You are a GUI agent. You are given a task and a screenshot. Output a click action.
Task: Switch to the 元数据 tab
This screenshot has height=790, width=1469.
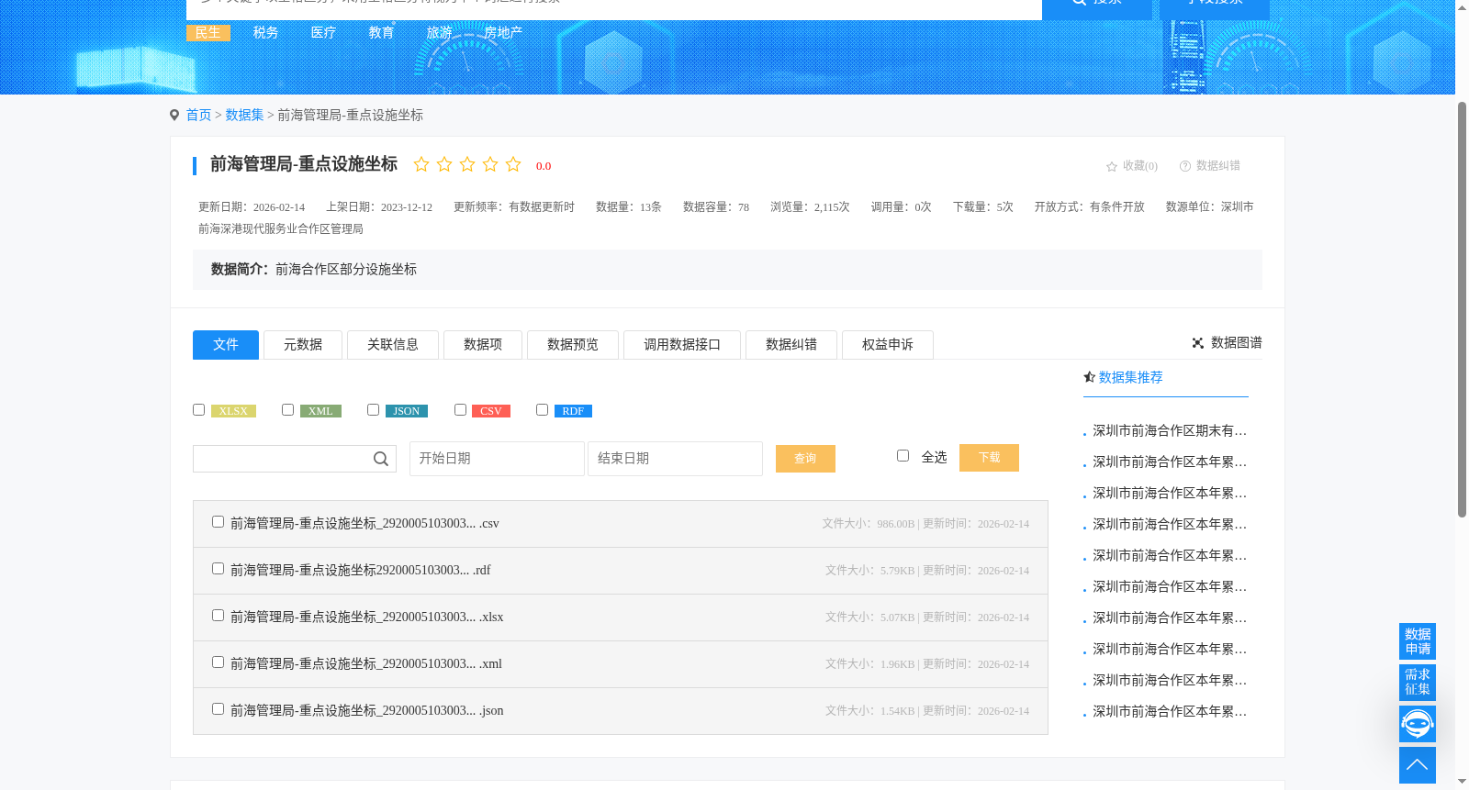(x=303, y=345)
